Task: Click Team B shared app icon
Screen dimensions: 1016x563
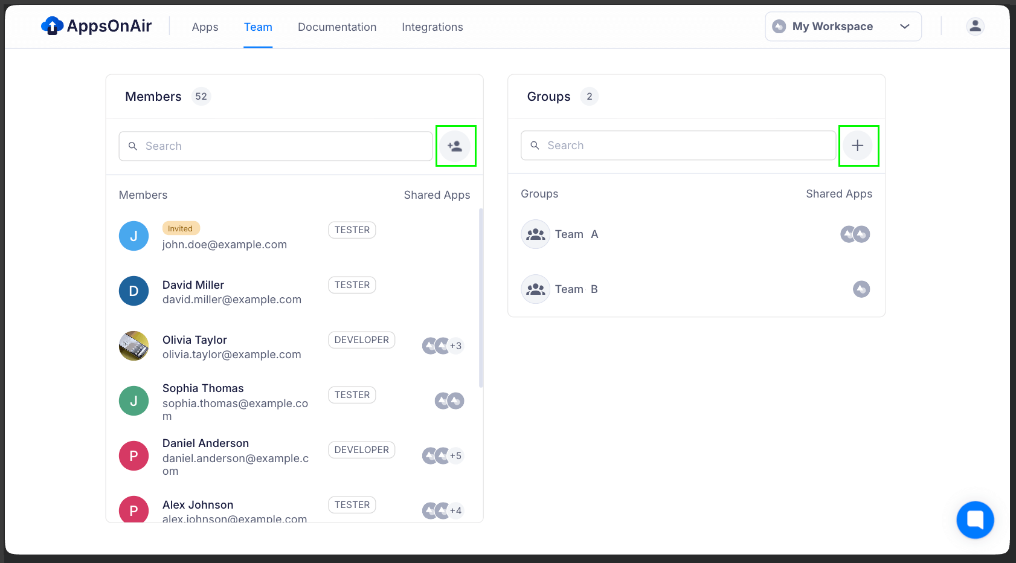Action: coord(861,289)
